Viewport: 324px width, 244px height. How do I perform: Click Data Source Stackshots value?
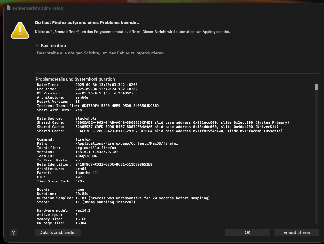click(x=86, y=118)
